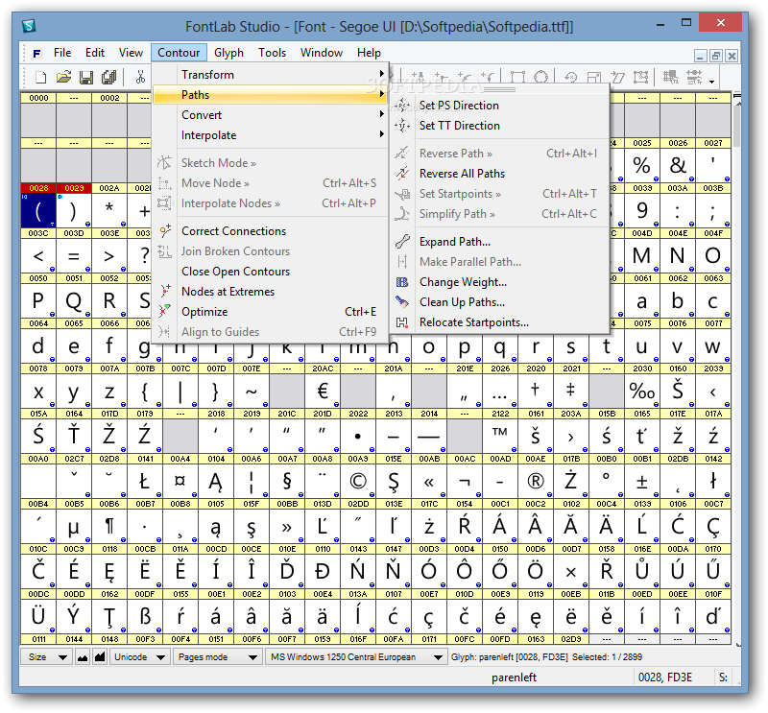Click the Nodes at Extremes icon
This screenshot has width=768, height=713.
pos(165,292)
